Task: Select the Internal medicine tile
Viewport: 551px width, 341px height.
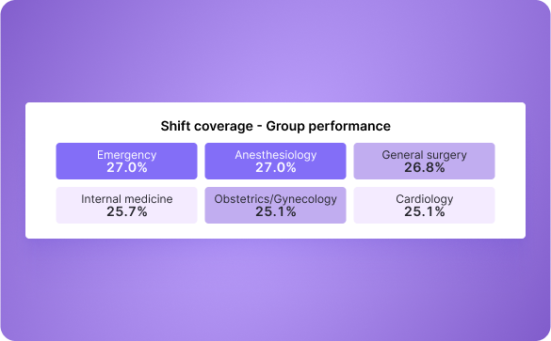Action: 126,205
